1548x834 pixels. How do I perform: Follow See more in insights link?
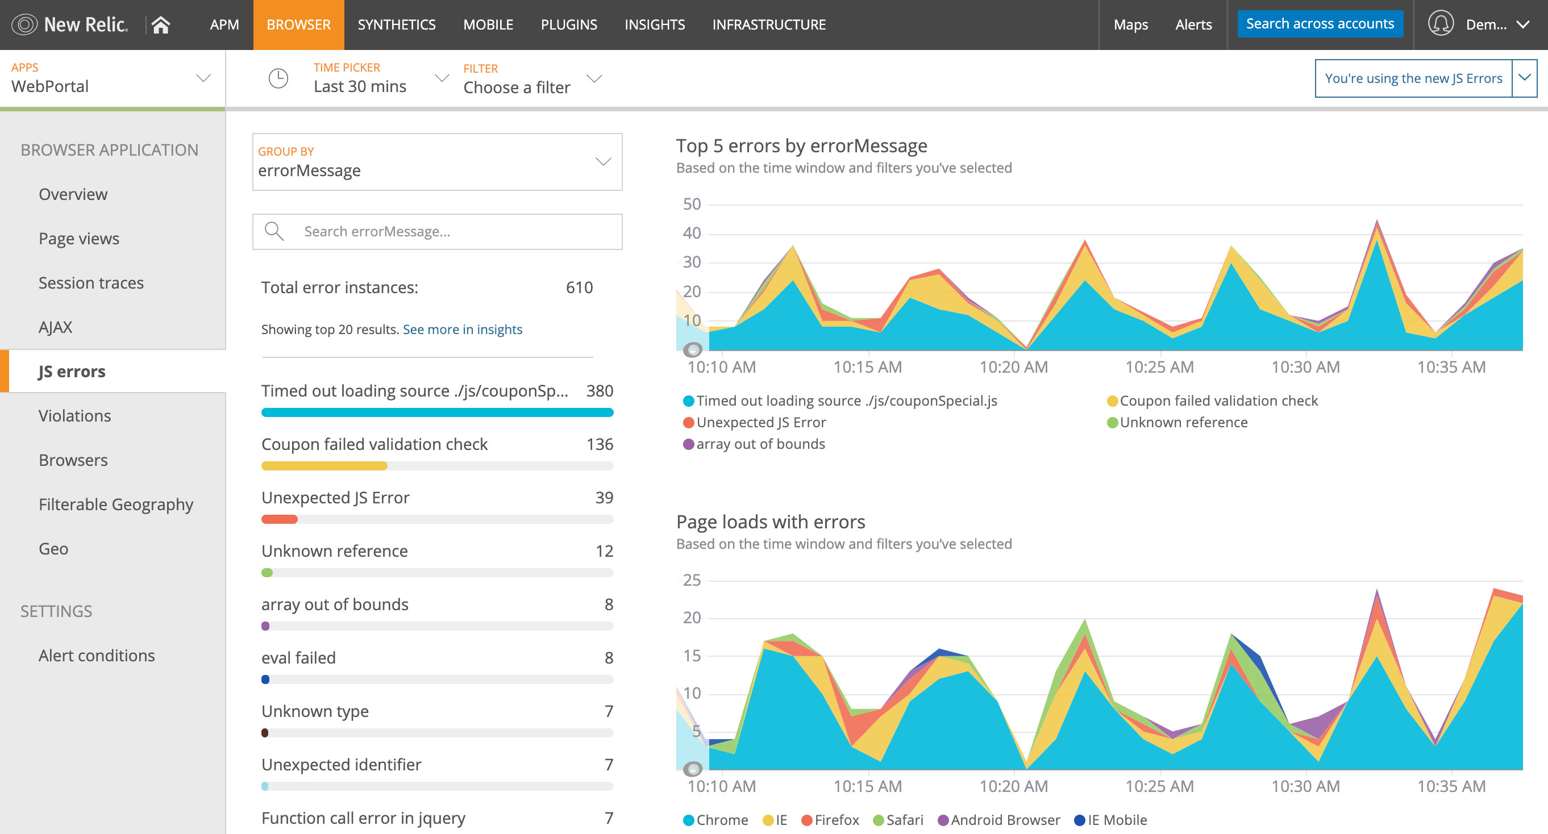462,330
